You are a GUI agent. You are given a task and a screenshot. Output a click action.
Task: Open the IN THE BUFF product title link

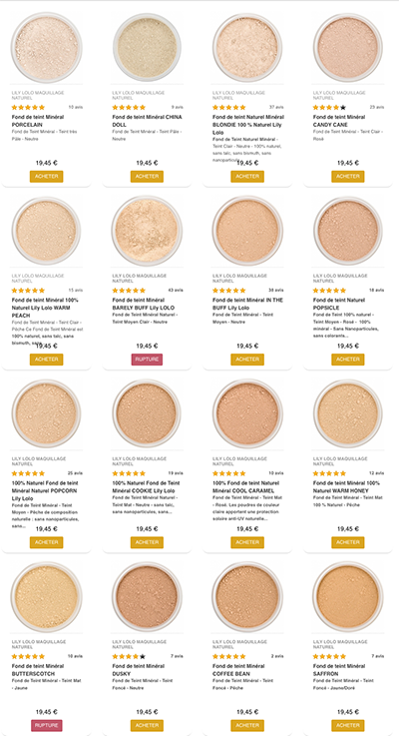pyautogui.click(x=247, y=304)
